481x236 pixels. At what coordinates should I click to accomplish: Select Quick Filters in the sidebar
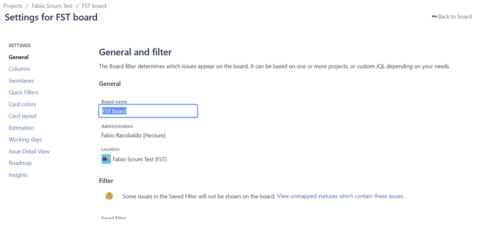point(24,92)
